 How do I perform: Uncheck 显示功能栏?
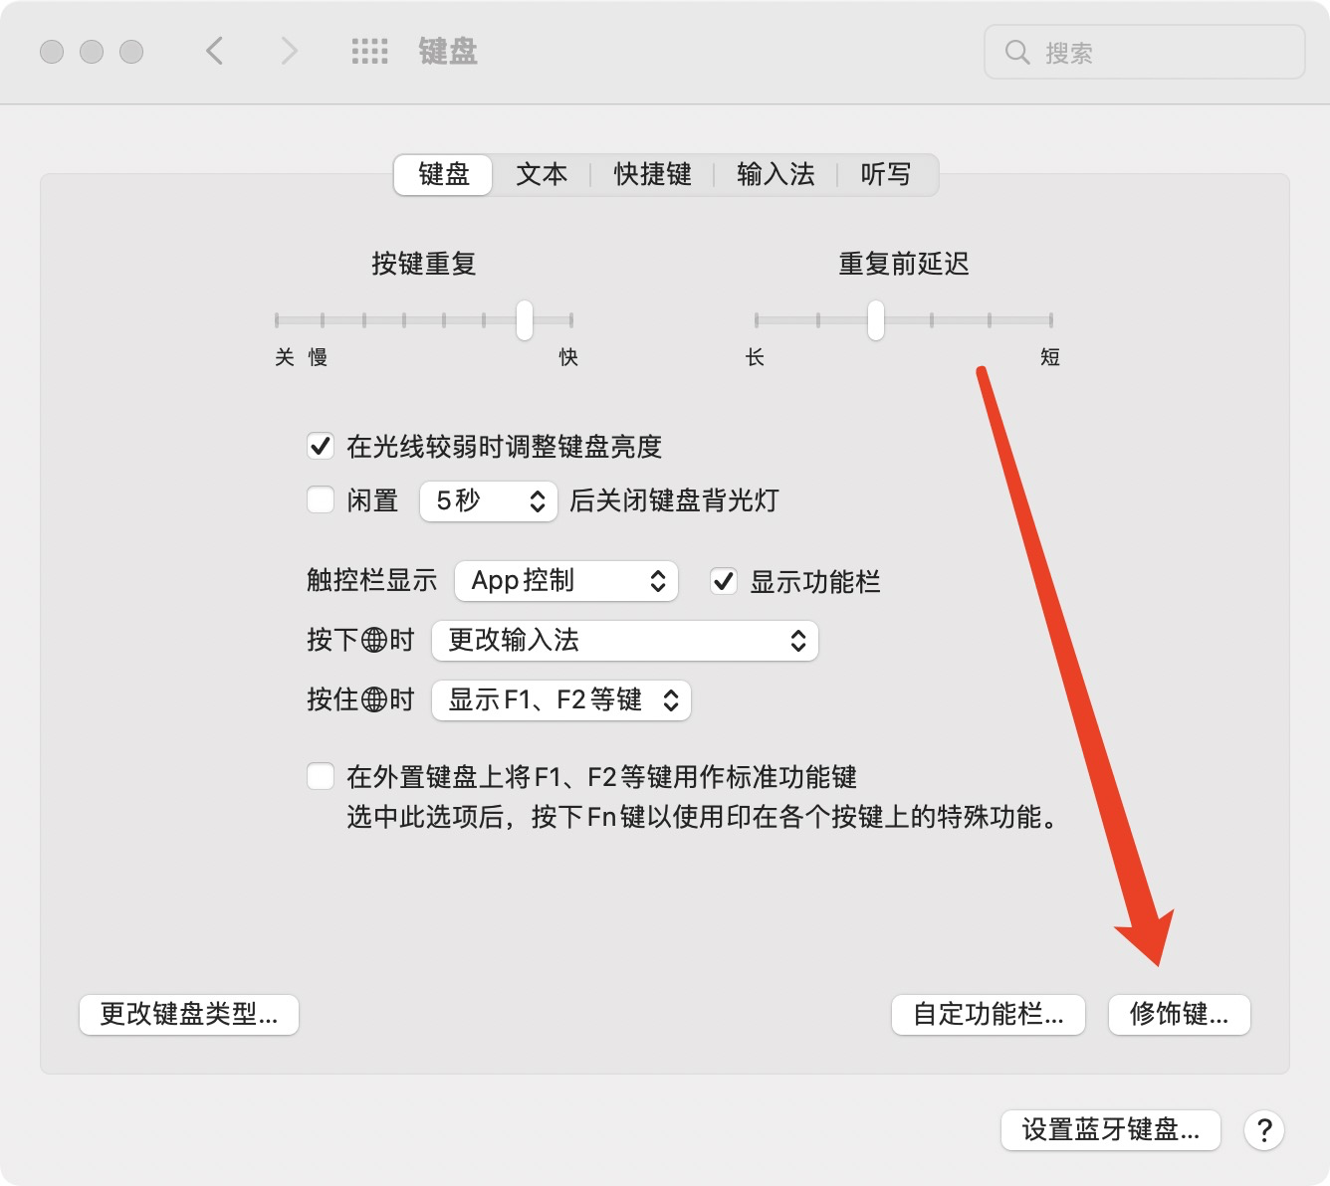point(725,581)
